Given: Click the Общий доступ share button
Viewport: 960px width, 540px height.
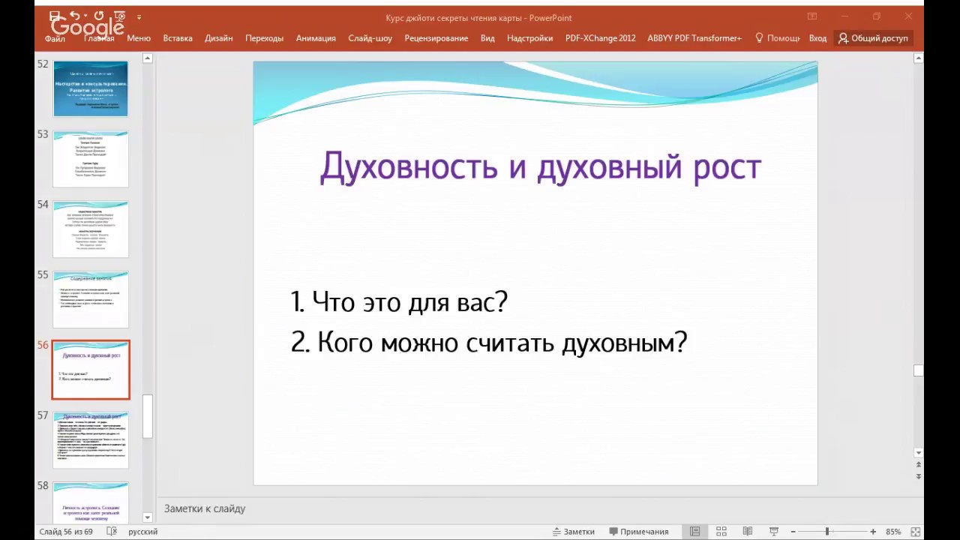Looking at the screenshot, I should [x=874, y=38].
